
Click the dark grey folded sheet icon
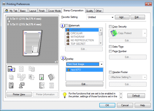click(51, 77)
